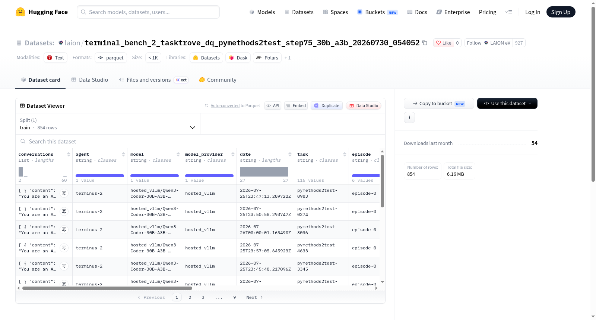Filter by Text modality tag
596x320 pixels.
click(x=56, y=58)
